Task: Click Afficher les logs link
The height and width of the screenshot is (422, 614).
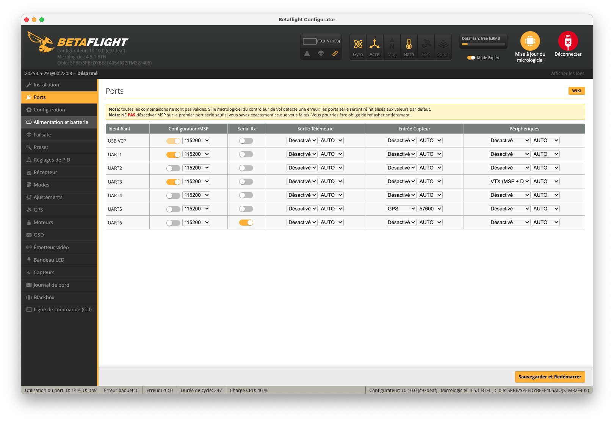Action: tap(567, 73)
